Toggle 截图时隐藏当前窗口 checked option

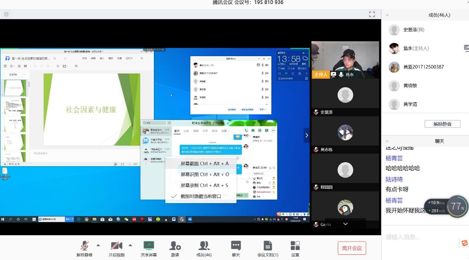click(x=200, y=196)
